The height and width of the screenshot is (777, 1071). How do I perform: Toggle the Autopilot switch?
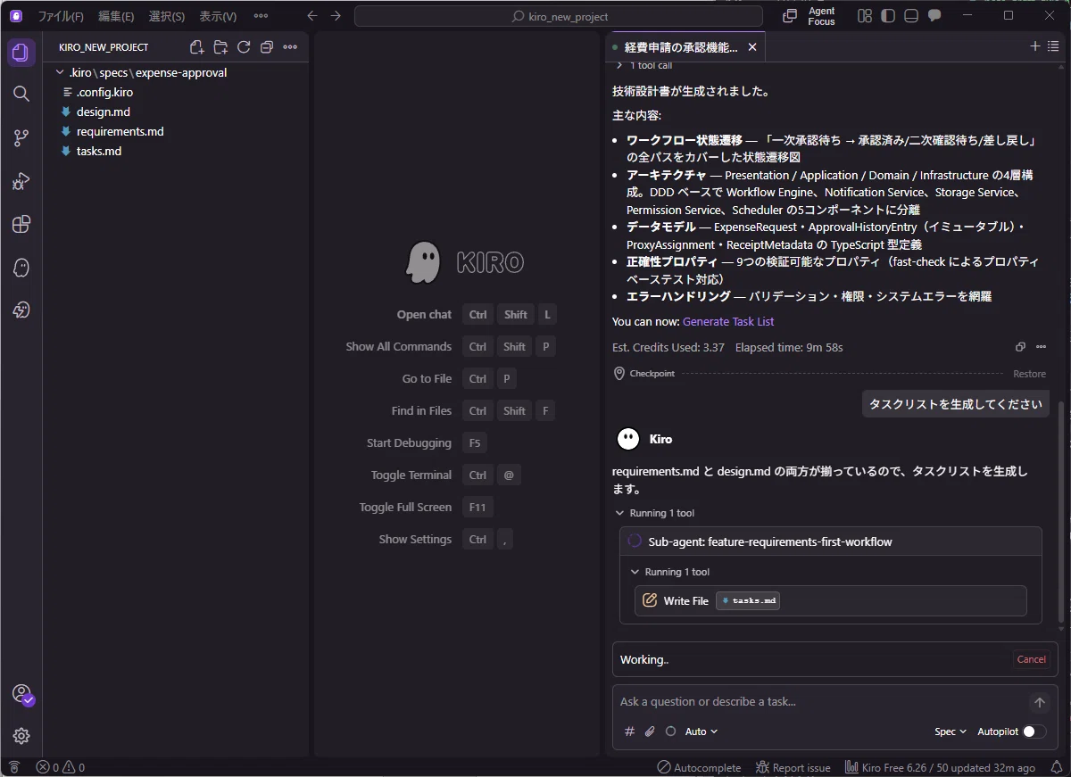point(1034,732)
